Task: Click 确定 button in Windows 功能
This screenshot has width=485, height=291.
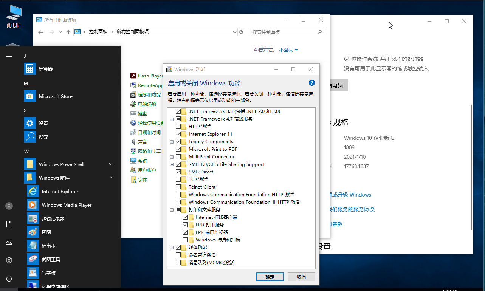Action: coord(270,277)
